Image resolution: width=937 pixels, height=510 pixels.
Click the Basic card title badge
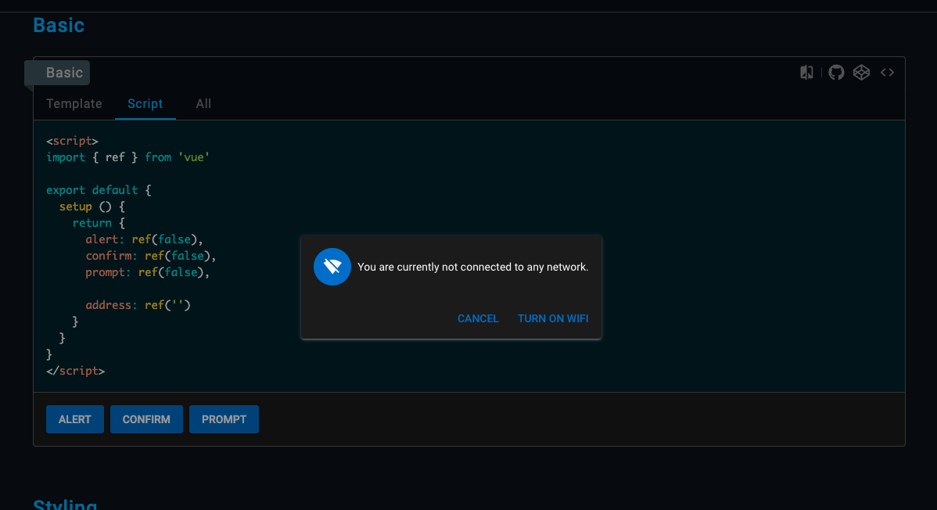pyautogui.click(x=64, y=73)
